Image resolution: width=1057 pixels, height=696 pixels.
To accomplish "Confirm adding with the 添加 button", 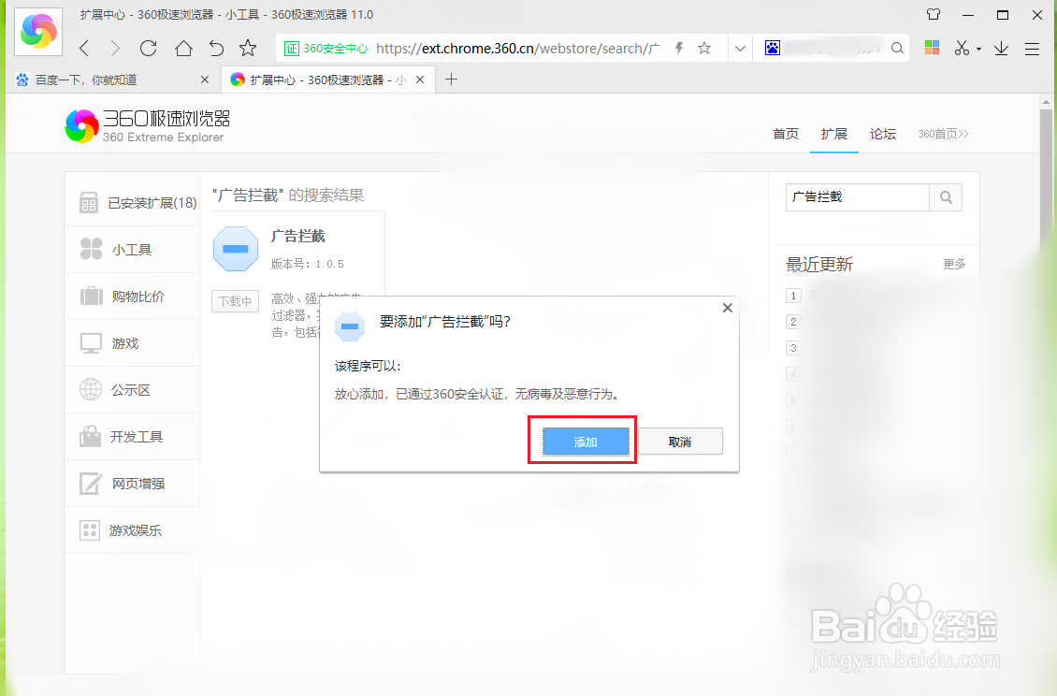I will click(x=586, y=442).
